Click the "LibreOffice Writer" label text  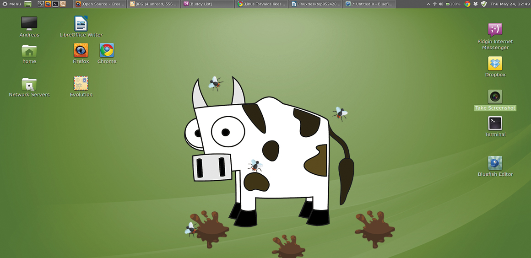(81, 35)
